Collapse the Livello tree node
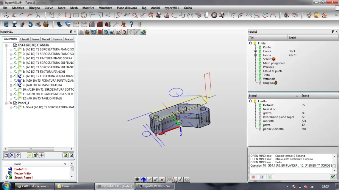 pos(251,101)
